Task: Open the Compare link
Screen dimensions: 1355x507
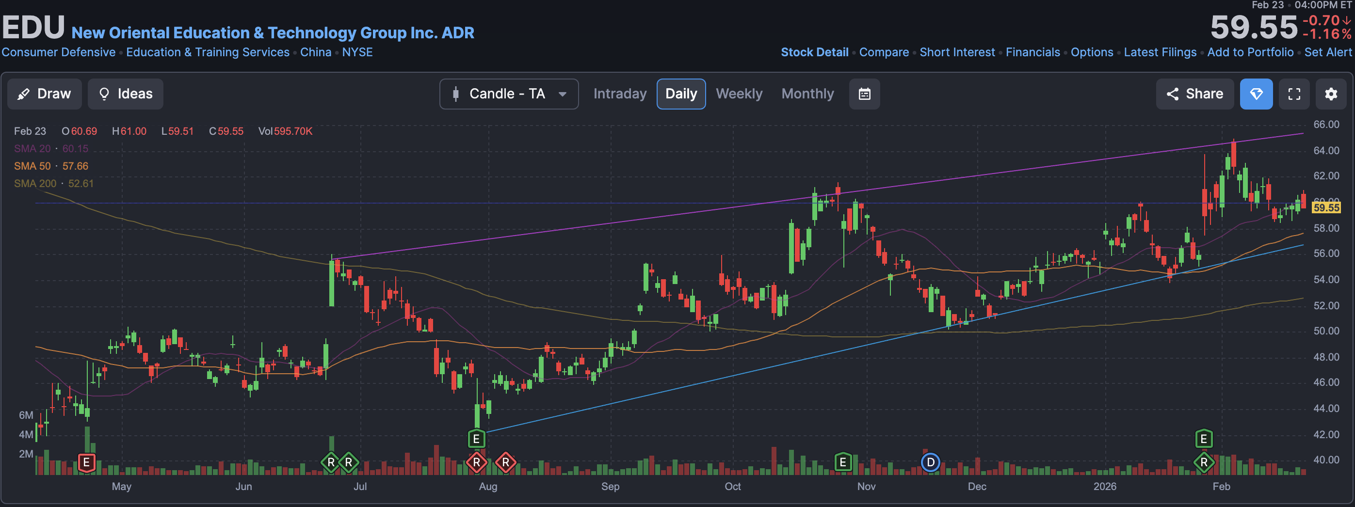Action: point(884,52)
